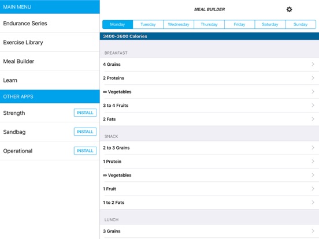This screenshot has height=239, width=319.
Task: Select Meal Builder in main menu
Action: click(50, 61)
